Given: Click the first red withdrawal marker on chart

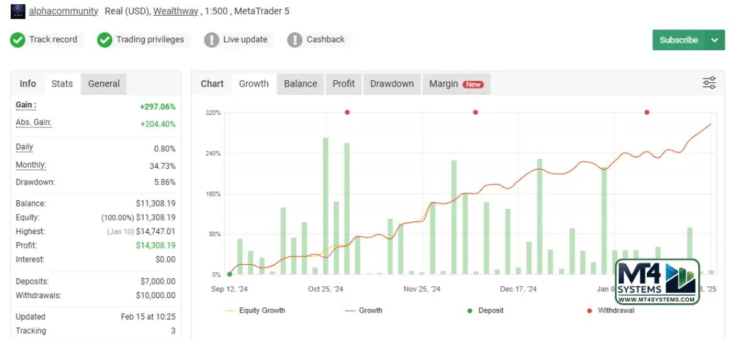Looking at the screenshot, I should point(347,112).
